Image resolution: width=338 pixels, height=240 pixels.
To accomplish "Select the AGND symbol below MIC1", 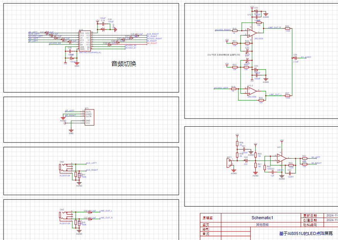I will click(234, 171).
